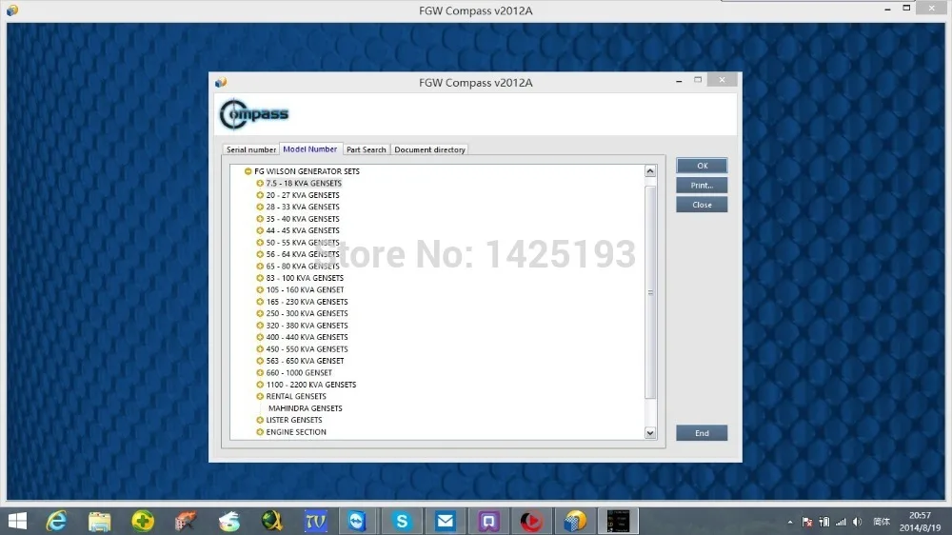Viewport: 952px width, 535px height.
Task: Open the Document directory tab
Action: point(430,149)
